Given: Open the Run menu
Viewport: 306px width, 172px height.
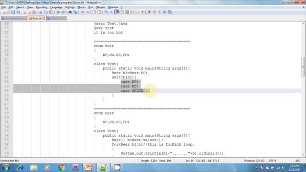Looking at the screenshot, I should (91, 7).
